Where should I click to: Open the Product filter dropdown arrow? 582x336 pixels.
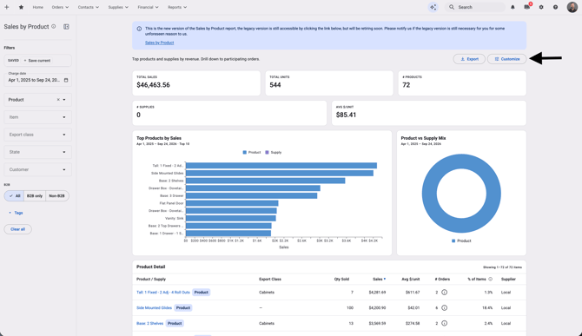(x=64, y=100)
